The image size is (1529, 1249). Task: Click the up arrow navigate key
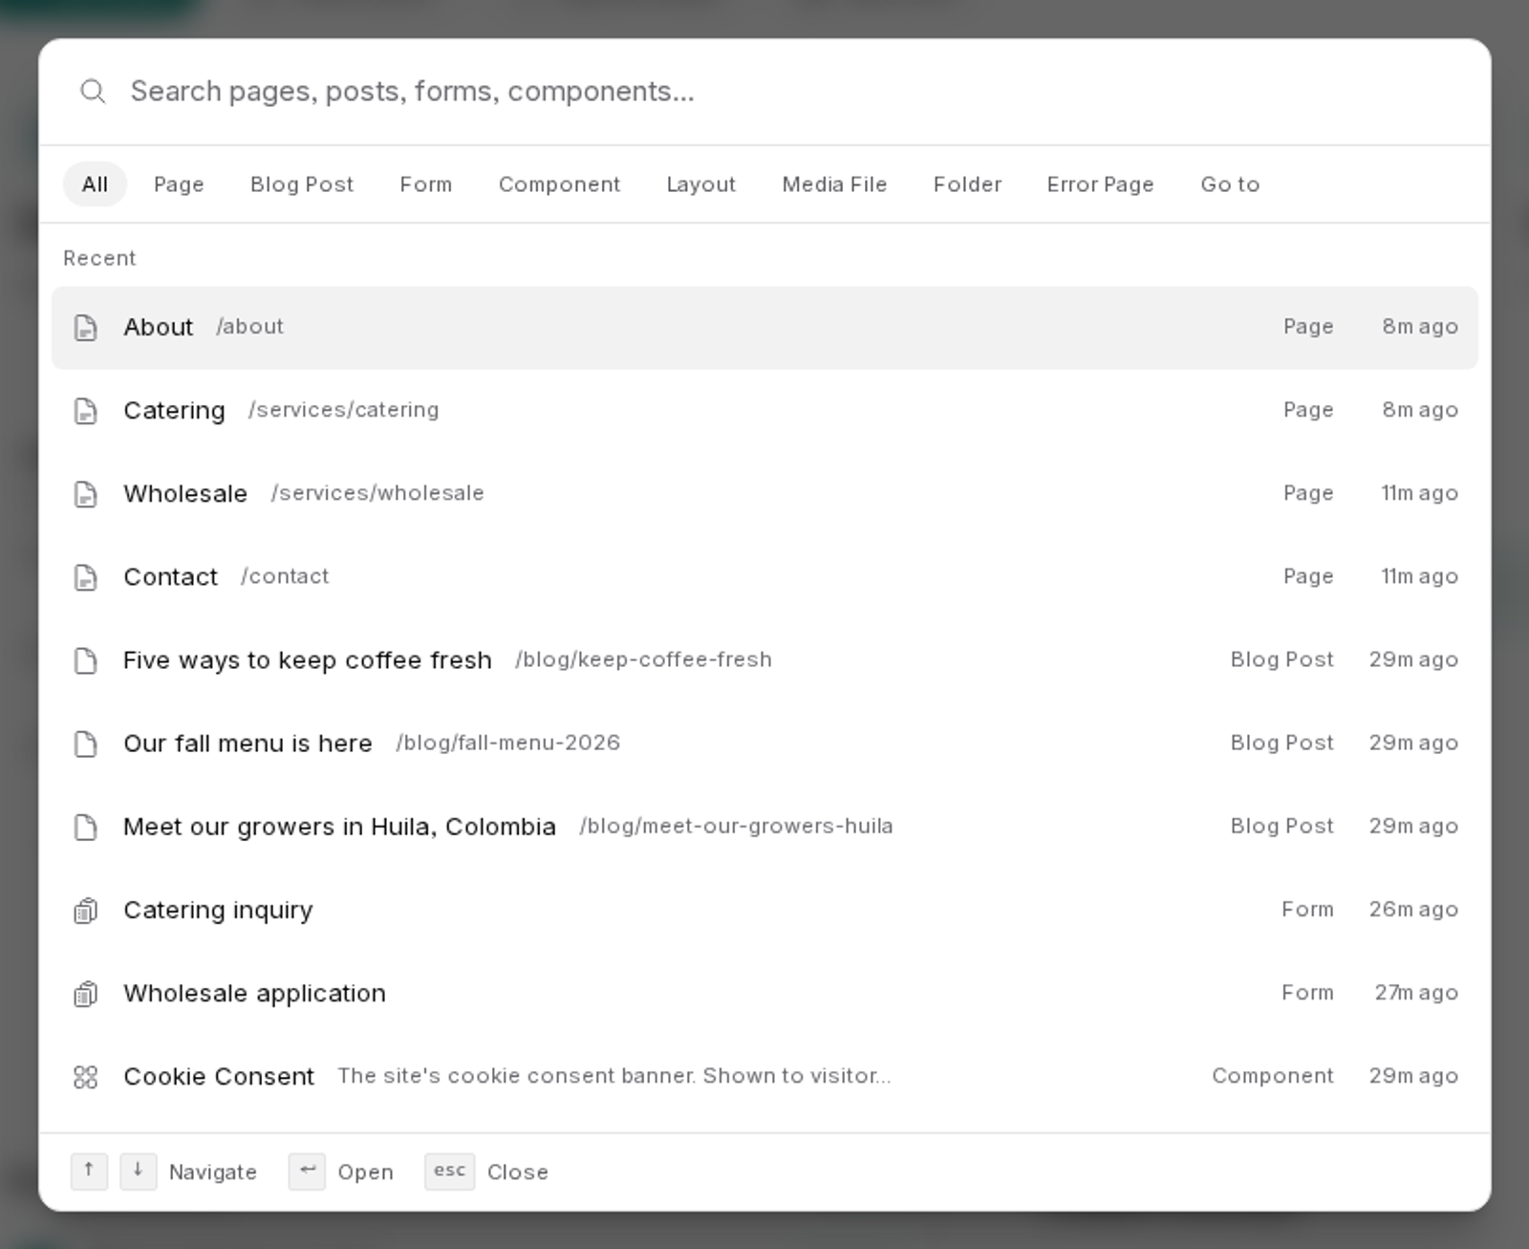coord(89,1171)
